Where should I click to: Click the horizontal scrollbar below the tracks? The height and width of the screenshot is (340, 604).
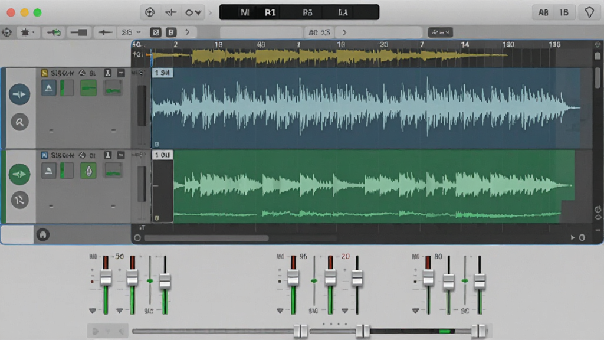point(206,238)
